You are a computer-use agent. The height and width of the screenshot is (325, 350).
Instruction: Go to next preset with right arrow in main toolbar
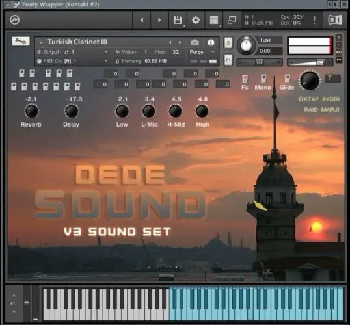(x=159, y=20)
